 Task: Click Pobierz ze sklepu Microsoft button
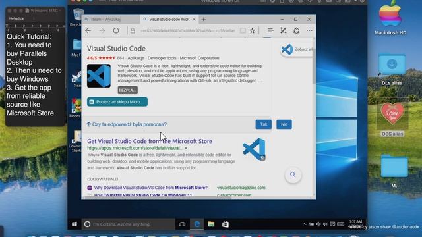tap(117, 102)
